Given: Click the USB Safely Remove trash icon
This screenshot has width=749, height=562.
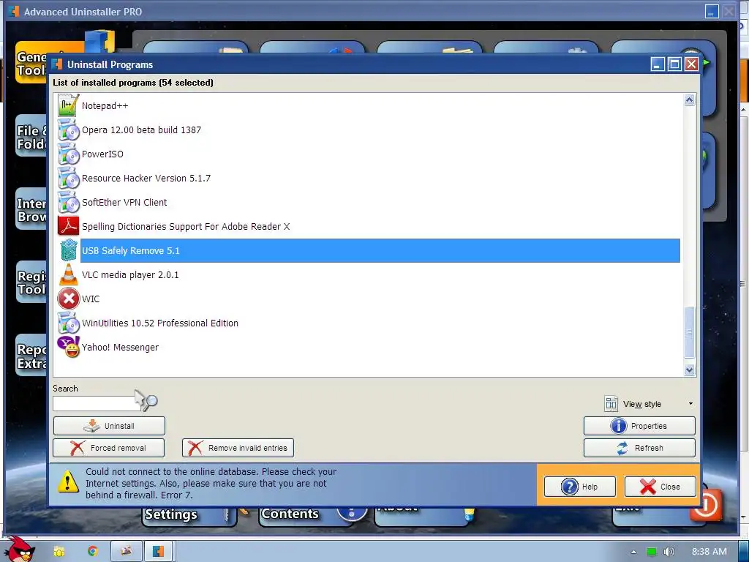Looking at the screenshot, I should pyautogui.click(x=69, y=250).
